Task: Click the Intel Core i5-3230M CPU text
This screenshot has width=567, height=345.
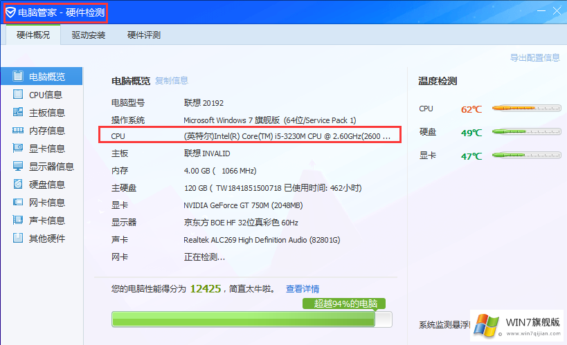Action: (x=287, y=136)
